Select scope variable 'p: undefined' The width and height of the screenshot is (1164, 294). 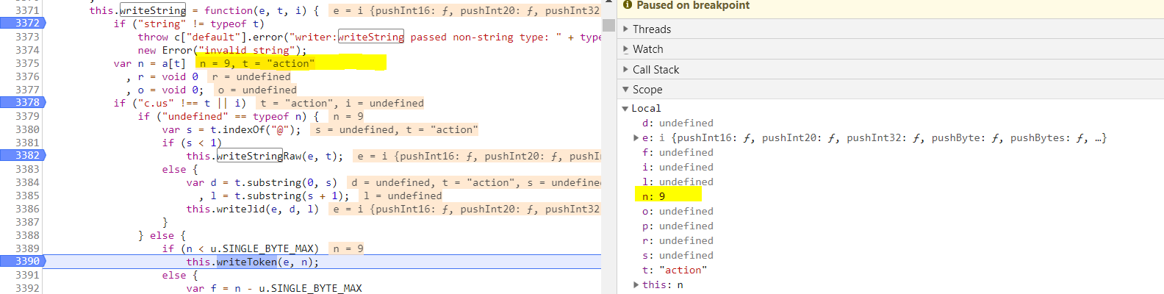(x=678, y=226)
